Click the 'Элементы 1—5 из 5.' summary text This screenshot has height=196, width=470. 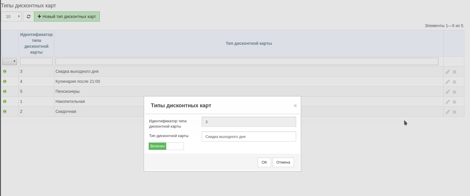444,26
